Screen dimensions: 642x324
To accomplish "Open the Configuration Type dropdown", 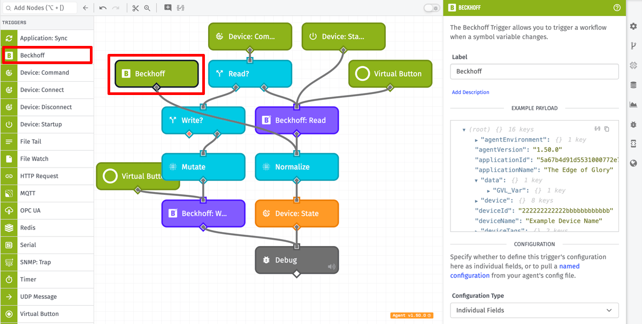I will (x=534, y=310).
